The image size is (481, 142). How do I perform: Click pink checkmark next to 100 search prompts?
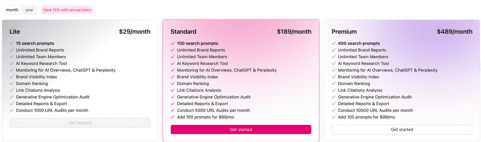173,43
